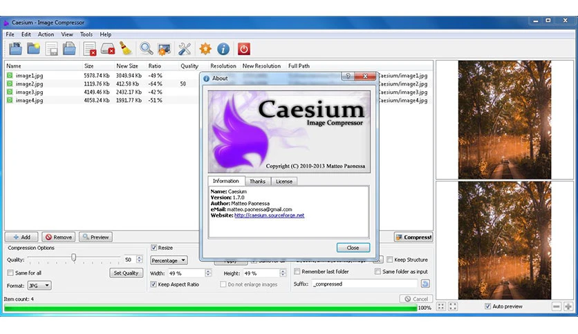Screen dimensions: 578x334
Task: Select the Information tab in About dialog
Action: [x=226, y=181]
